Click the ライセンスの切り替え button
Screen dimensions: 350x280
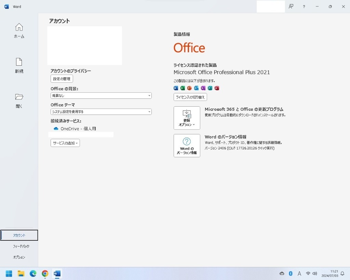190,97
